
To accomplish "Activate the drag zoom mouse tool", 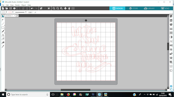I will tap(61, 8).
